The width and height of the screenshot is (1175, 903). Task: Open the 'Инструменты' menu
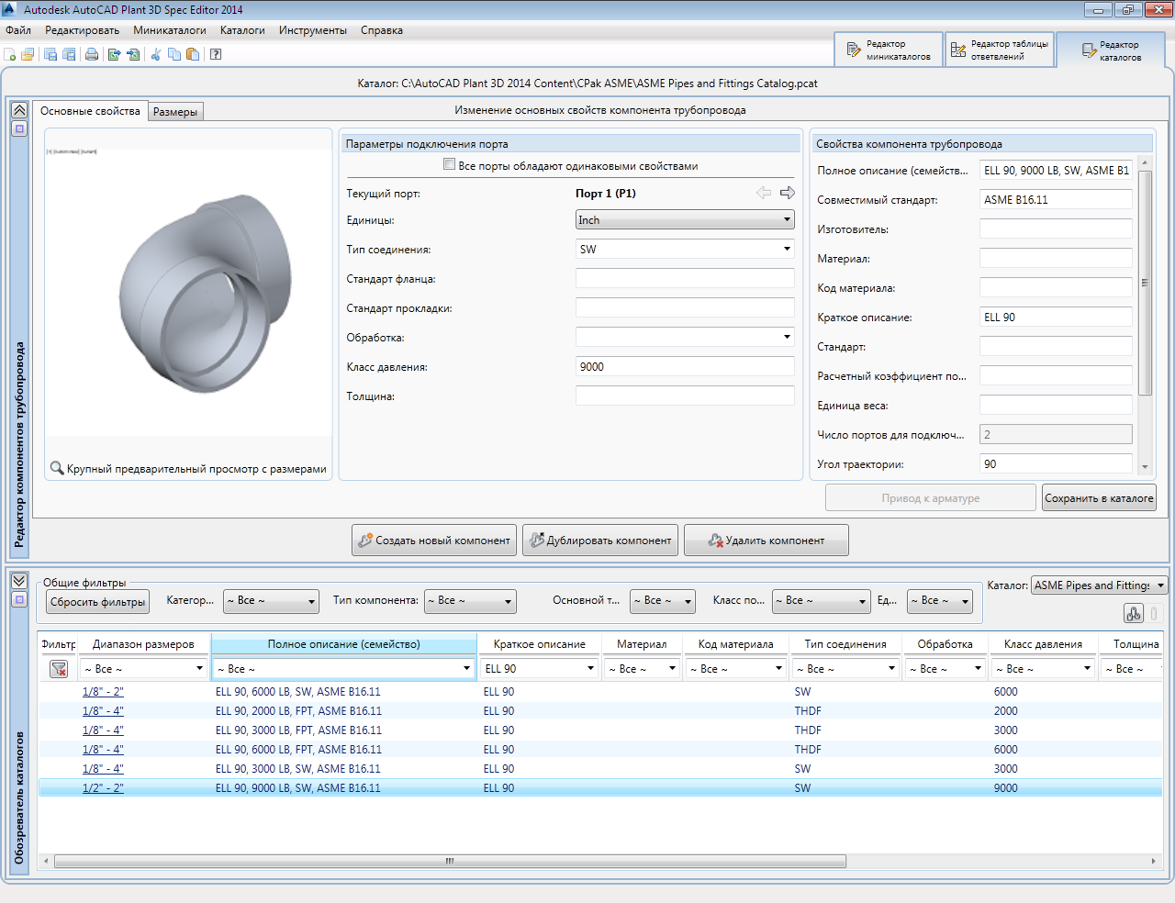[312, 30]
